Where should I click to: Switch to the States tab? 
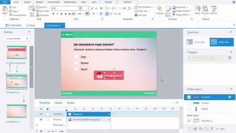pos(59,103)
